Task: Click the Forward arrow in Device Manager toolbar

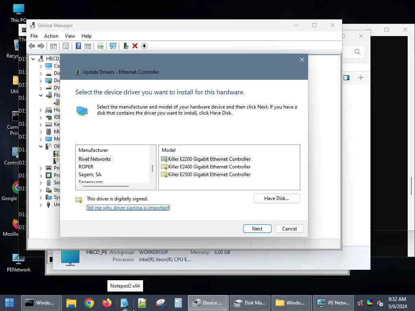Action: [x=41, y=46]
